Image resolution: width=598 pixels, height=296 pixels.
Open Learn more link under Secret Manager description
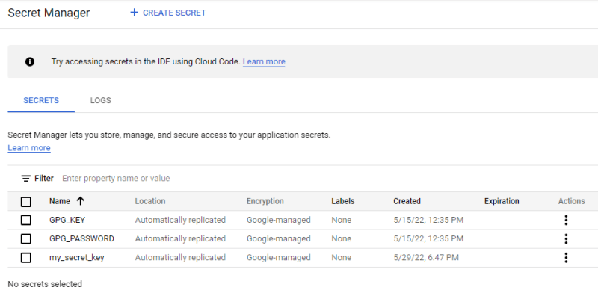29,147
